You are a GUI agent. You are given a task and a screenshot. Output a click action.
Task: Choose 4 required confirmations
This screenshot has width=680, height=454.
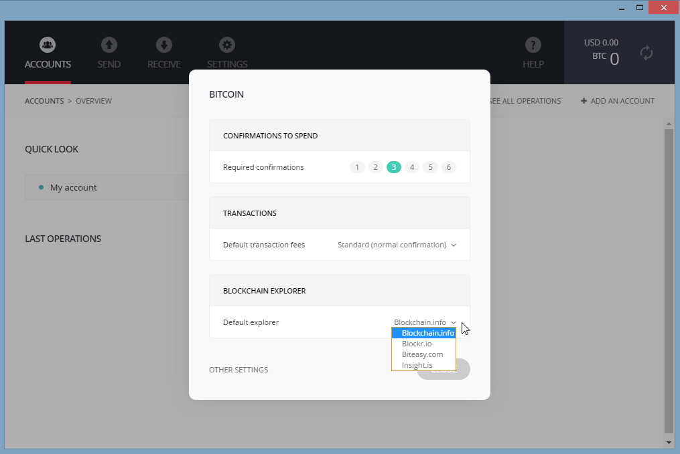click(412, 167)
